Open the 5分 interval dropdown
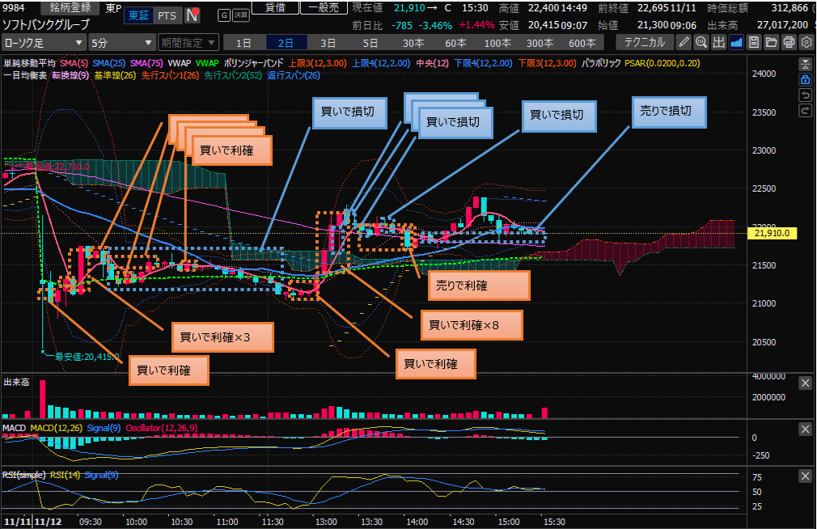The image size is (817, 529). click(121, 42)
